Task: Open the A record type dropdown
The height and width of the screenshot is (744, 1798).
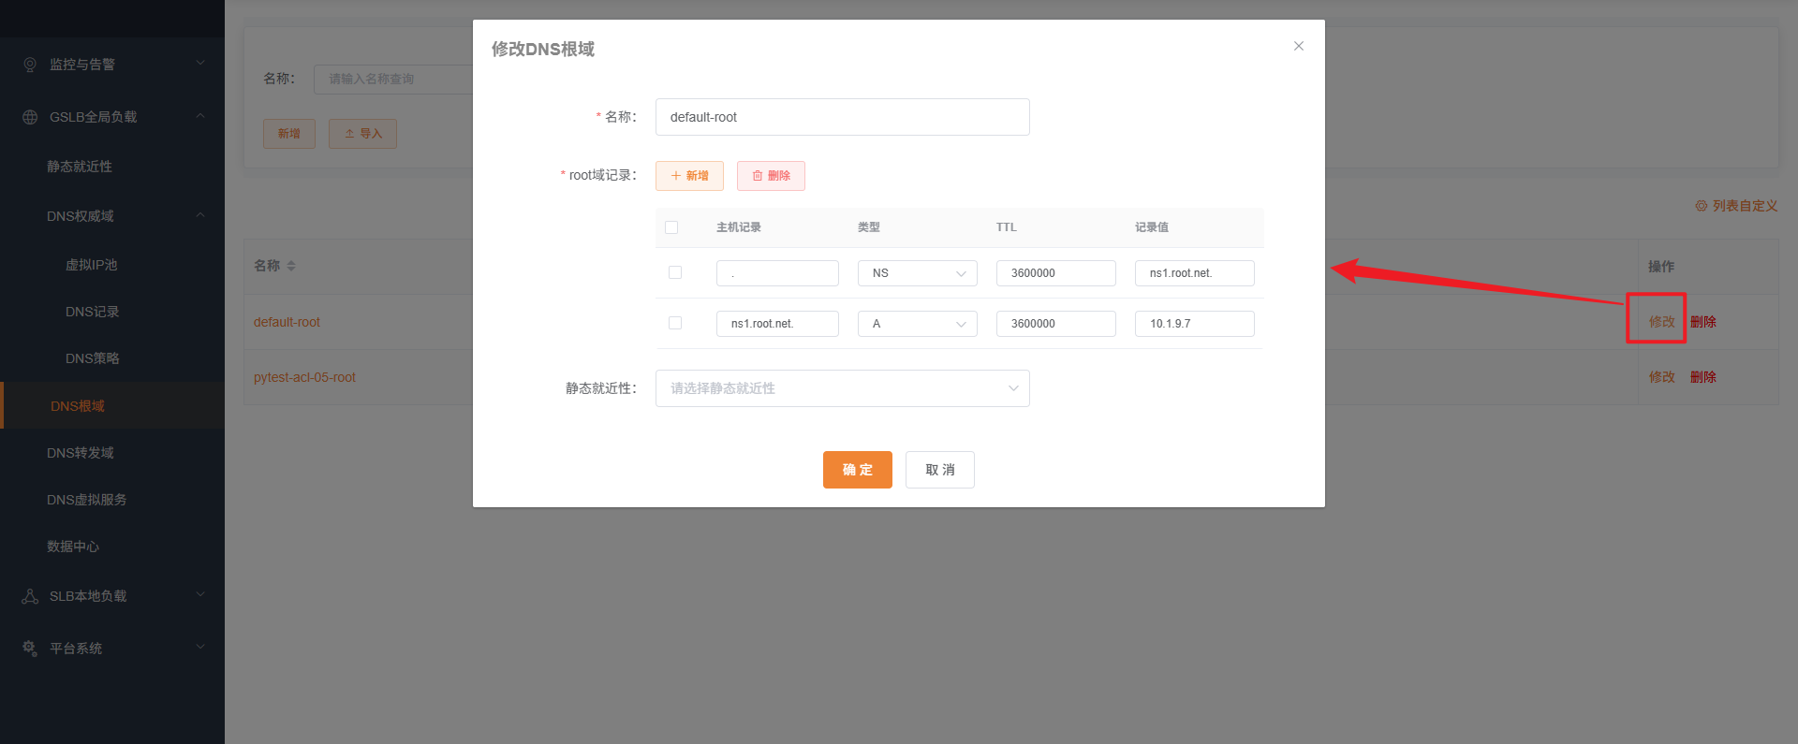Action: click(917, 324)
